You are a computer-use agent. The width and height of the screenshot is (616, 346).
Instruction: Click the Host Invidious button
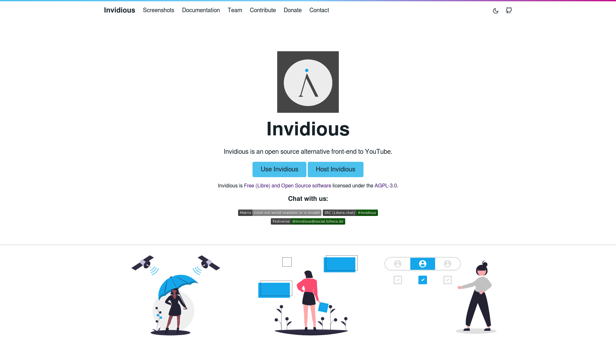coord(335,169)
